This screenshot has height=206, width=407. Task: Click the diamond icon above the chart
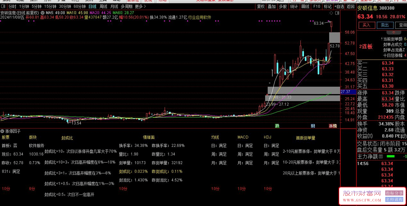point(331,13)
